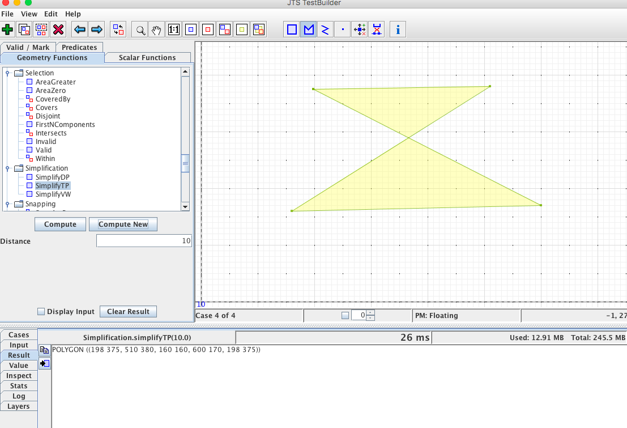Open the Edit menu

(x=51, y=14)
